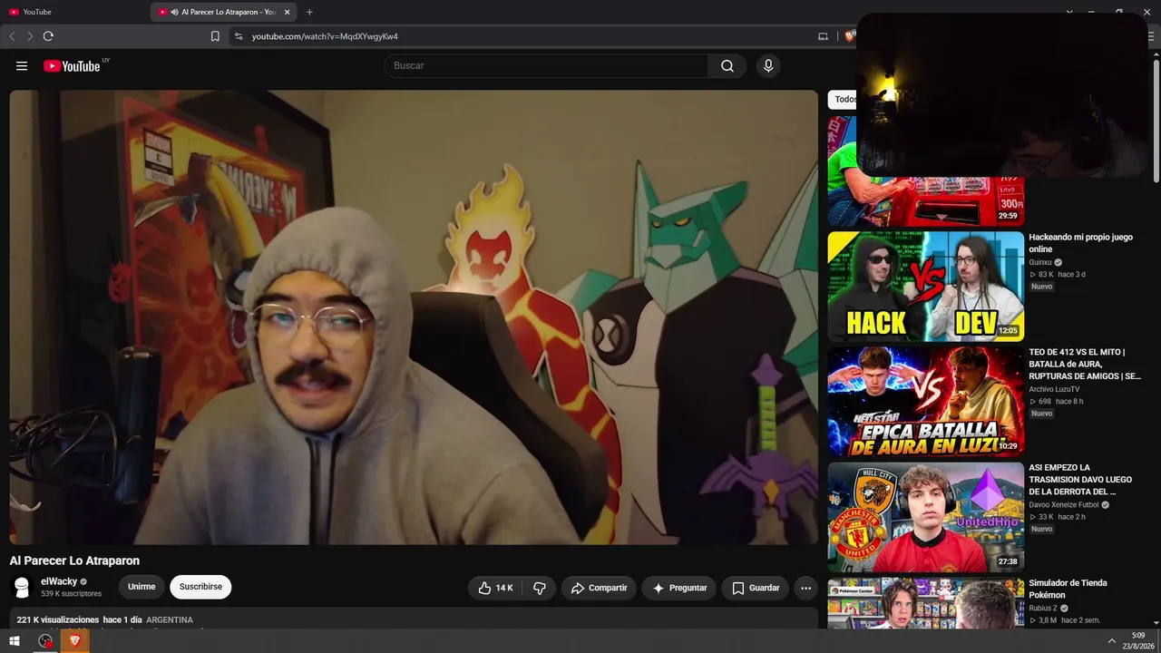Reload the page in the browser

[48, 36]
